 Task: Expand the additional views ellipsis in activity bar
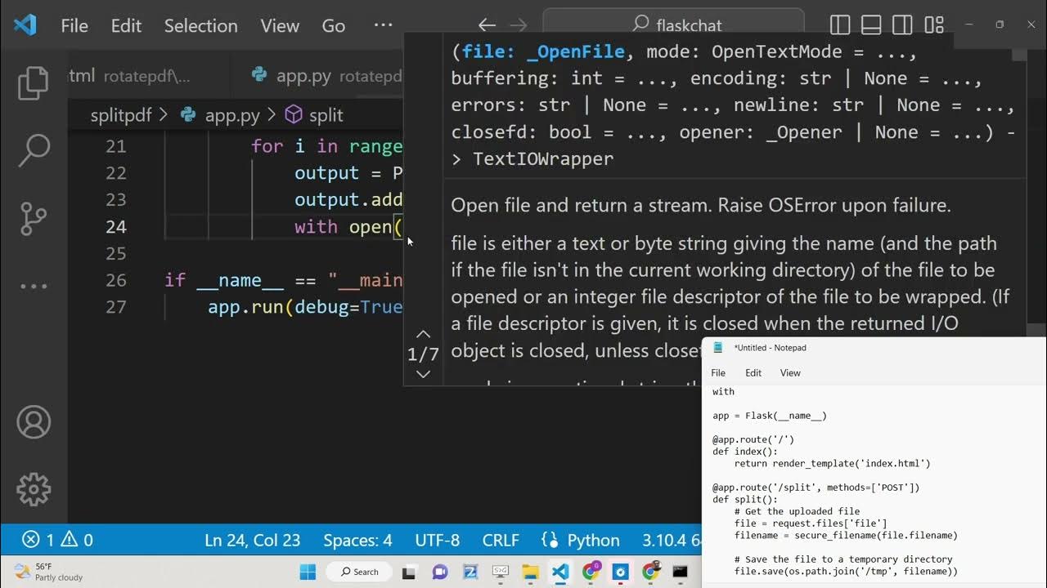point(34,286)
